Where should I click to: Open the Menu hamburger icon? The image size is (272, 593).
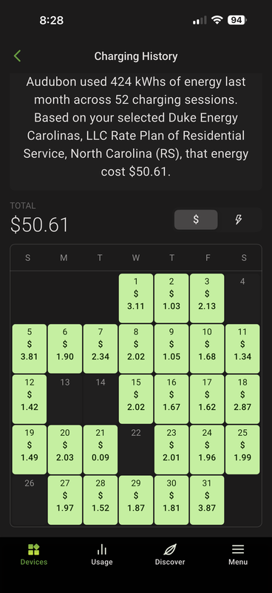pyautogui.click(x=238, y=554)
